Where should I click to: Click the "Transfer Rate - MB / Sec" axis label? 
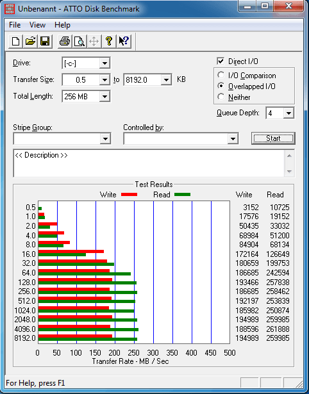click(x=130, y=361)
